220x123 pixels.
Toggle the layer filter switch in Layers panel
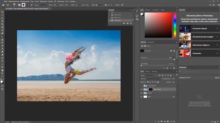click(177, 75)
